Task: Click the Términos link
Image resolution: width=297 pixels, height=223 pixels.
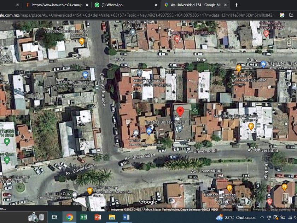Action: pyautogui.click(x=242, y=210)
